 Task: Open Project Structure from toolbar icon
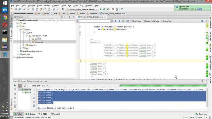[x=117, y=10]
